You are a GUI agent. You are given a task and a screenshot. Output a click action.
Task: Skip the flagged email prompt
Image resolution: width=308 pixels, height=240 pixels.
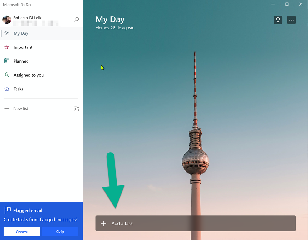60,232
